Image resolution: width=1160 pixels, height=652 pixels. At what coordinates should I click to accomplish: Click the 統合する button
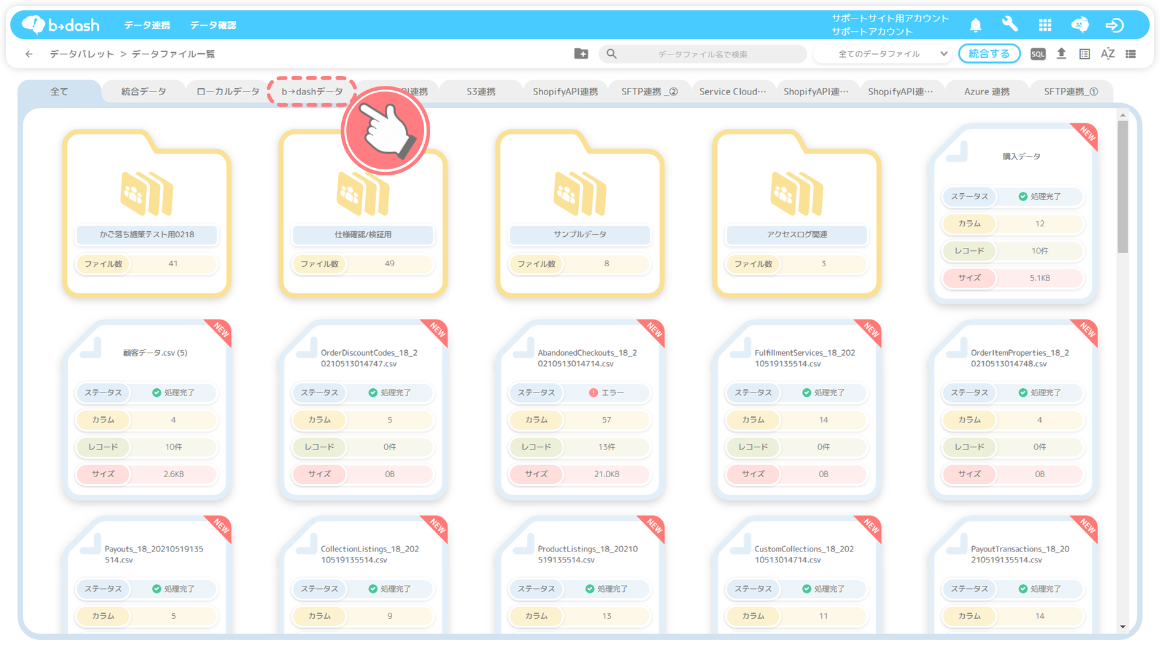989,54
